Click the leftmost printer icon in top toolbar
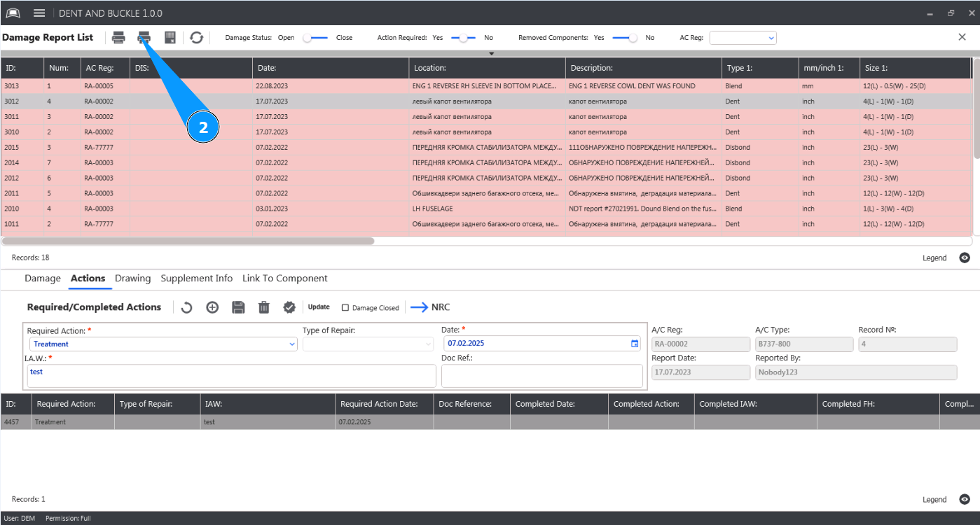 coord(119,38)
